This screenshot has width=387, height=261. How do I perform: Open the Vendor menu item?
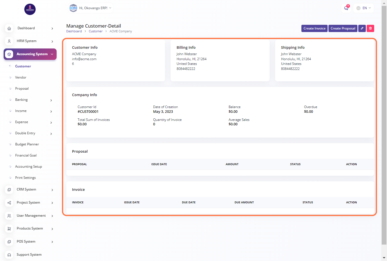(x=21, y=77)
